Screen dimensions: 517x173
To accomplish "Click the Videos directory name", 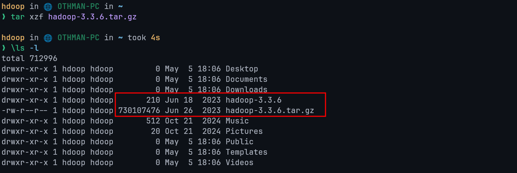I will (x=240, y=163).
